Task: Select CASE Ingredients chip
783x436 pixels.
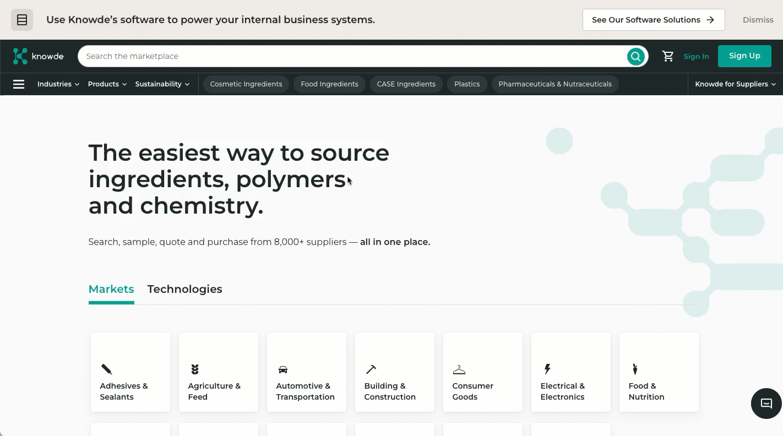Action: [x=406, y=84]
